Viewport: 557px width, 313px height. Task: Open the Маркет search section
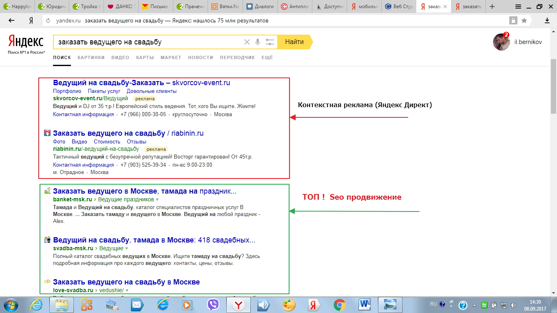[x=171, y=57]
